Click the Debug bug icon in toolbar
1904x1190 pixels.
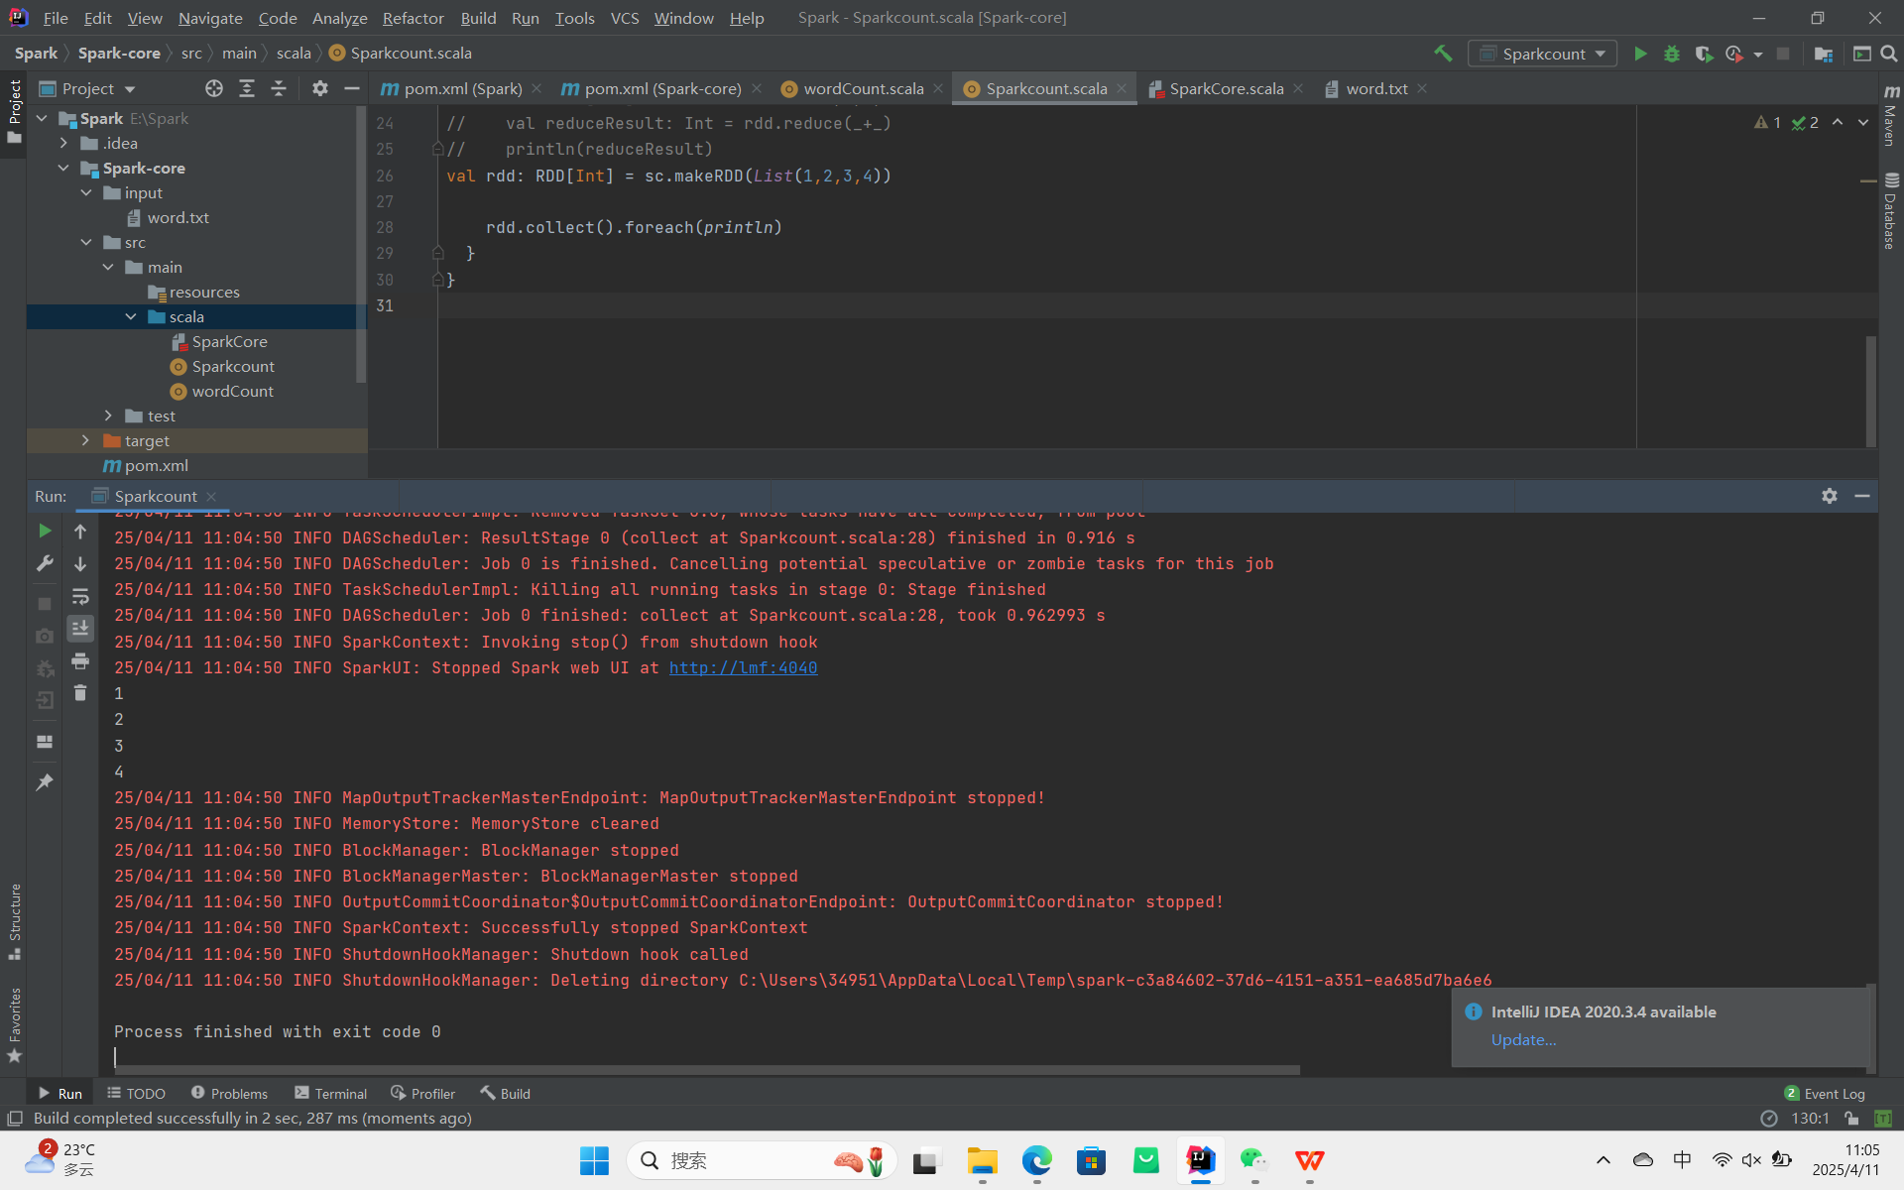tap(1672, 54)
